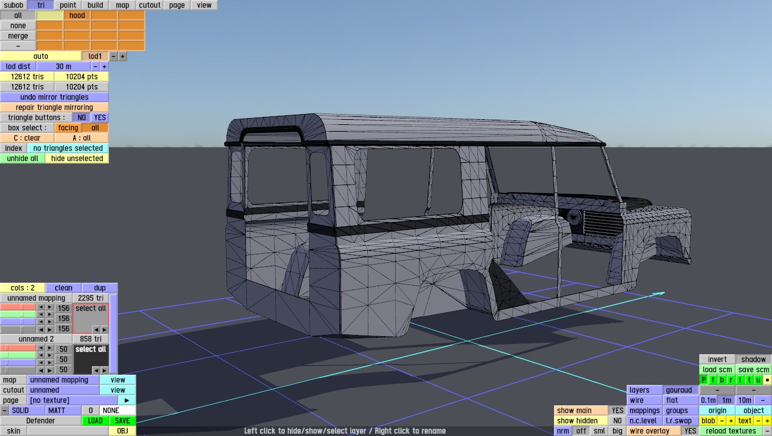The width and height of the screenshot is (772, 436).
Task: Increase the LOD level with the plus beside lod1
Action: 123,56
